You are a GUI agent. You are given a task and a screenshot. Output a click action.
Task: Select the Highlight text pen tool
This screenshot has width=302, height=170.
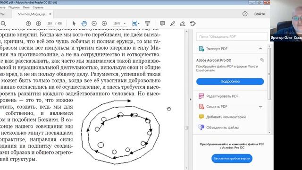tap(172, 24)
